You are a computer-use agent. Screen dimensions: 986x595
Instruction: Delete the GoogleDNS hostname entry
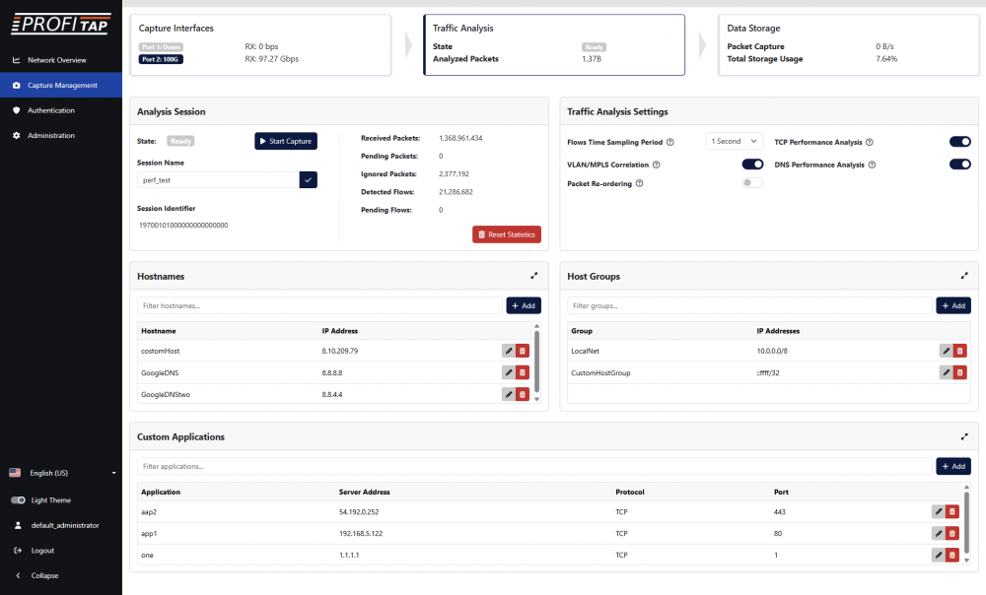pyautogui.click(x=522, y=372)
